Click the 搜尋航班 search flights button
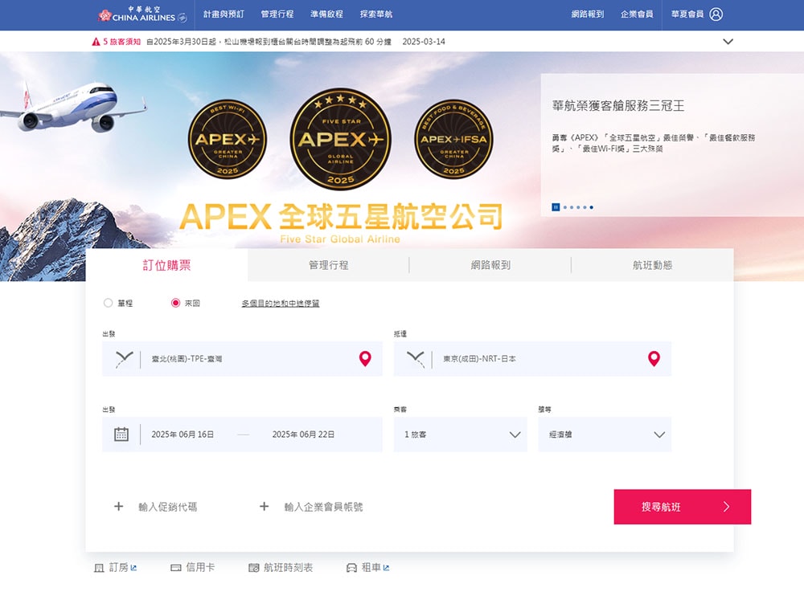This screenshot has width=804, height=604. [x=683, y=507]
